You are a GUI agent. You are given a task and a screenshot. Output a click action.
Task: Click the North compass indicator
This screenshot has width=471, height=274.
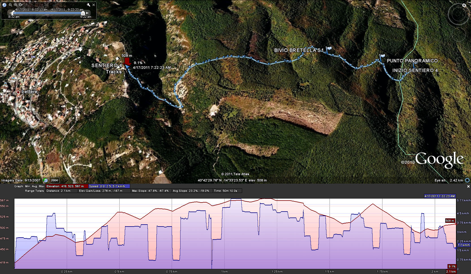[x=464, y=5]
